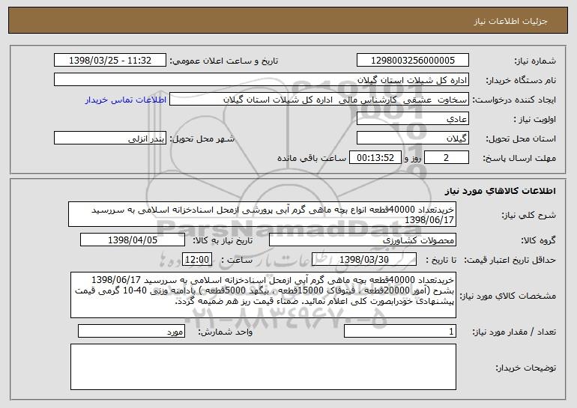
Task: Click the تاریخ نیاز به کالا label
Action: coord(223,240)
